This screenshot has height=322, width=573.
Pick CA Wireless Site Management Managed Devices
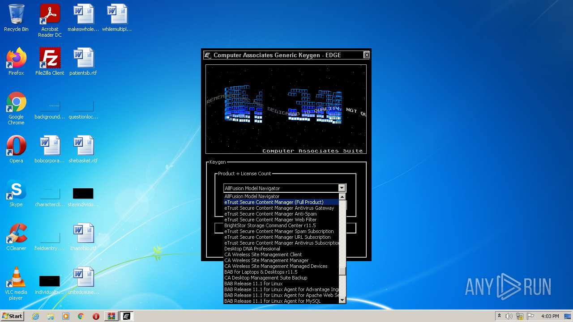(281, 266)
